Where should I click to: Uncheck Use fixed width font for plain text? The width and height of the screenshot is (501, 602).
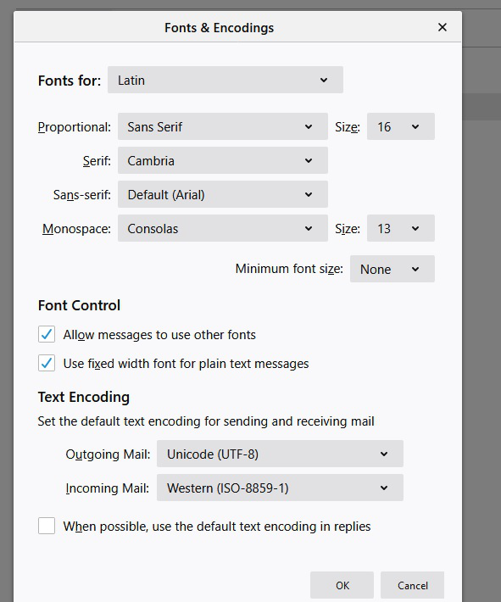coord(47,363)
